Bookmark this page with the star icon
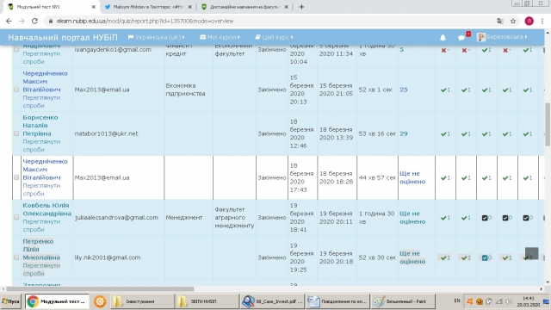Image resolution: width=551 pixels, height=310 pixels. [x=513, y=21]
